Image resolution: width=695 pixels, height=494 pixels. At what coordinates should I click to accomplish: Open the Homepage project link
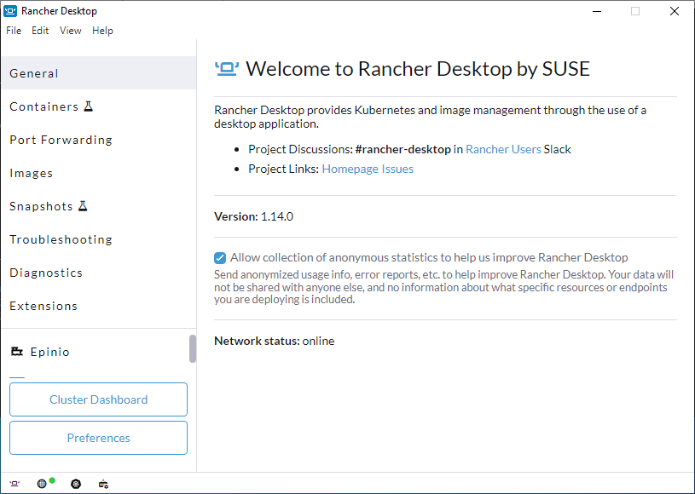tap(350, 169)
